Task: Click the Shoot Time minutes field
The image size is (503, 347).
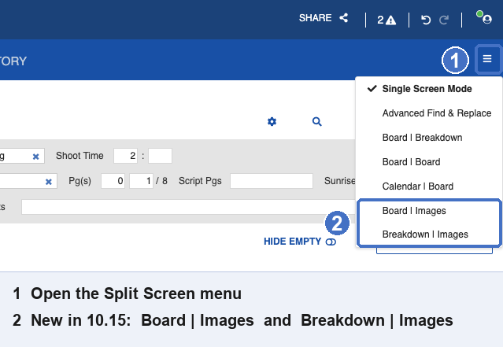Action: pyautogui.click(x=160, y=156)
